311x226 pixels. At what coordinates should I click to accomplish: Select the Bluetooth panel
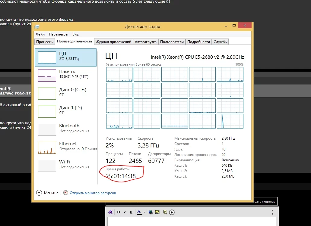pyautogui.click(x=66, y=130)
